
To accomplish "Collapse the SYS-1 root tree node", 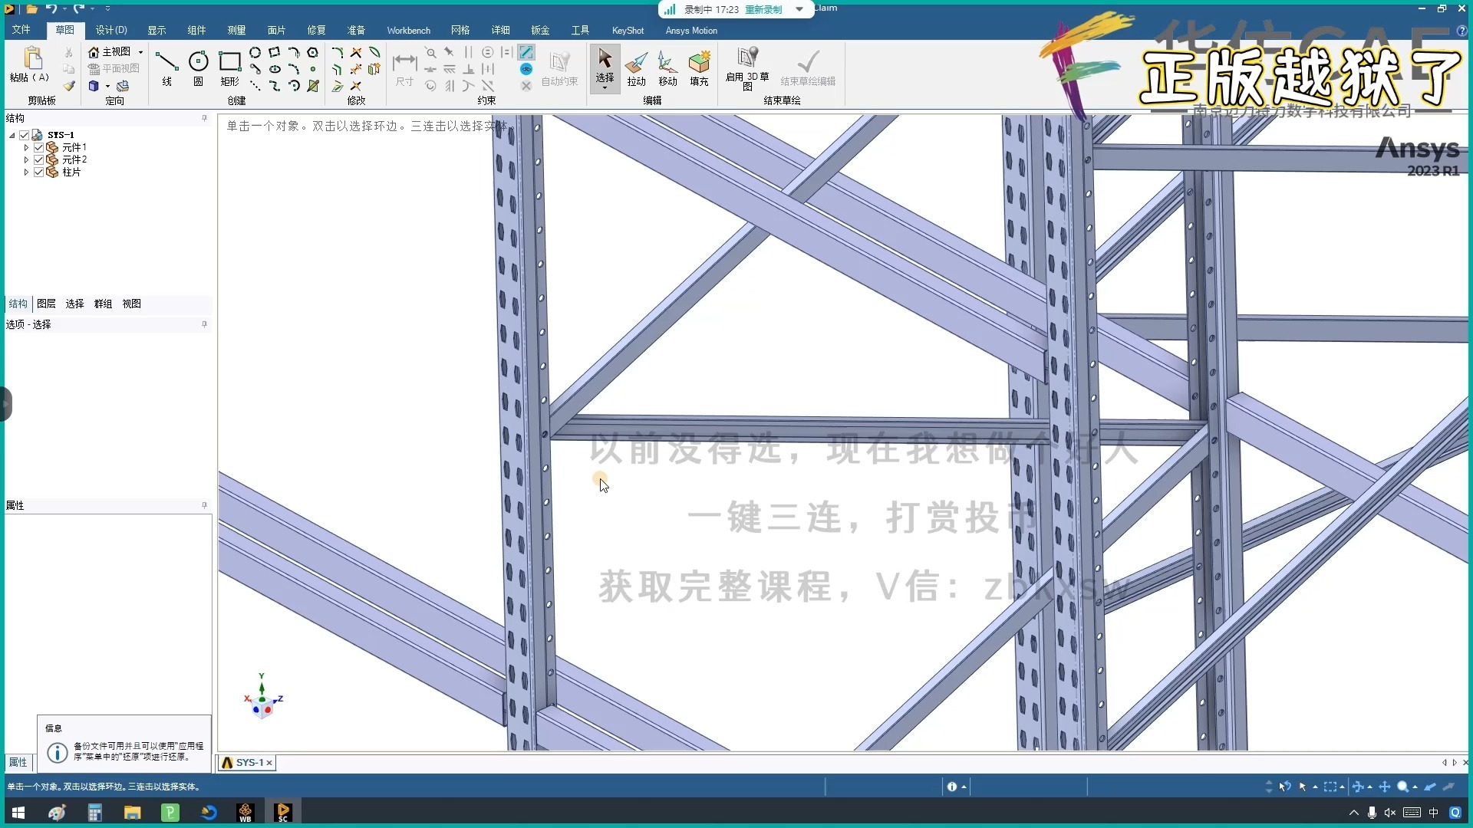I will pos(12,135).
